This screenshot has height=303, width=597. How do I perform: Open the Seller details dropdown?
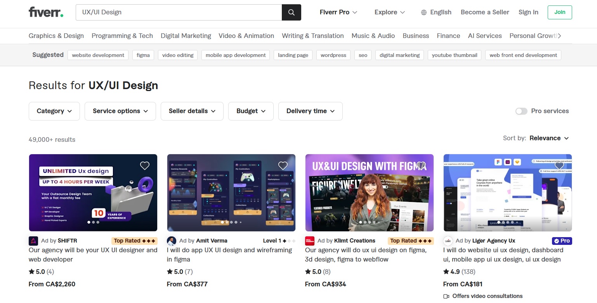(192, 111)
